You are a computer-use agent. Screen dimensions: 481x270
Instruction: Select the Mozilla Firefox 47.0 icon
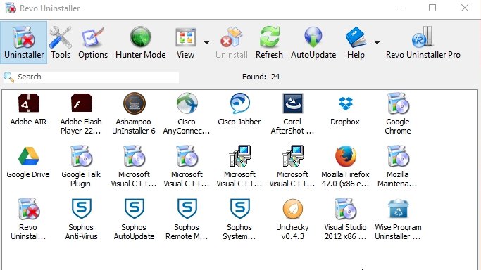(x=345, y=156)
